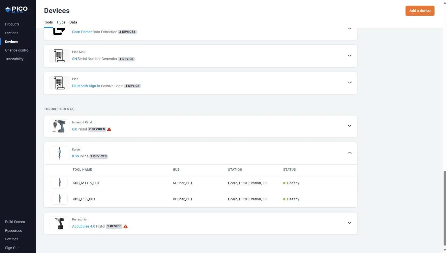Click the scrollbar down arrow

coord(445,250)
